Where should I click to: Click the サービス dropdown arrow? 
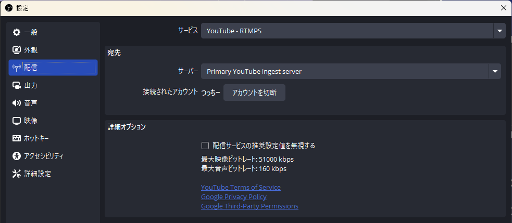tap(499, 31)
